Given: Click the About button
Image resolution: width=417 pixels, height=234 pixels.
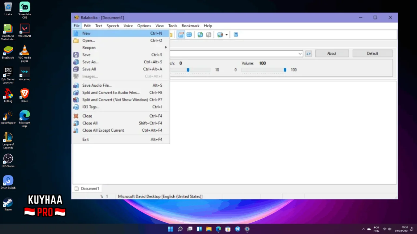Looking at the screenshot, I should coord(332,54).
